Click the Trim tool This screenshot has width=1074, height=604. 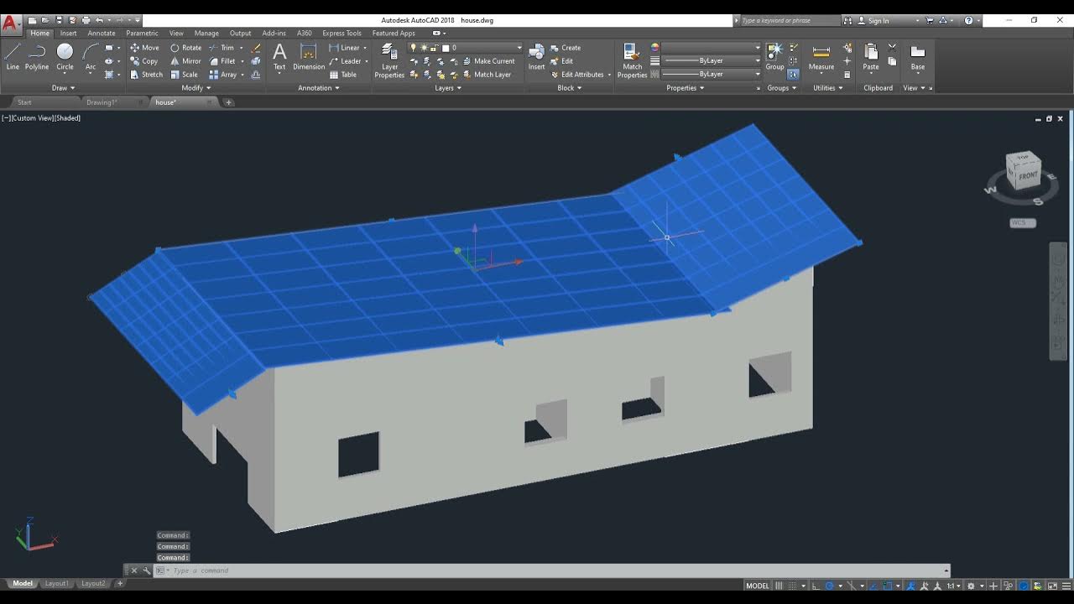pos(222,48)
